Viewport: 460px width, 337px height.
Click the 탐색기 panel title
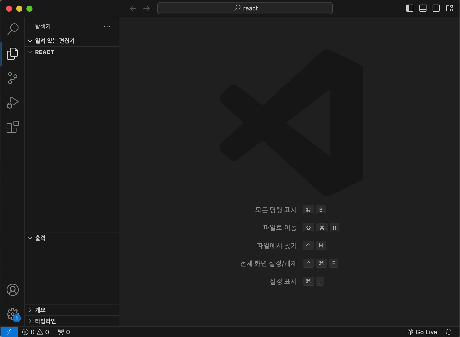click(43, 26)
